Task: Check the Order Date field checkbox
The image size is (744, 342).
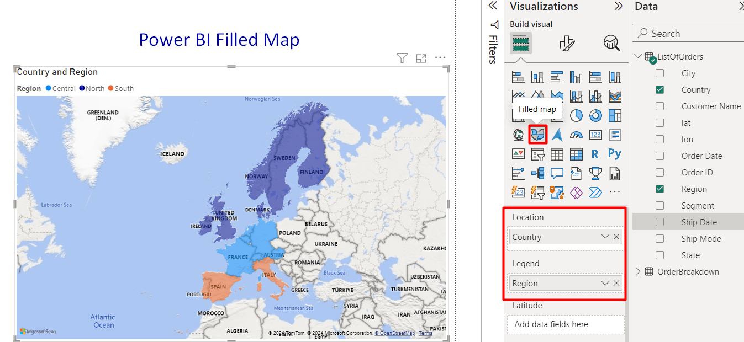Action: 659,156
